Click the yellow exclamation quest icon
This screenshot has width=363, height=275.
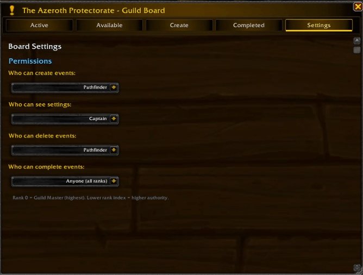point(12,10)
